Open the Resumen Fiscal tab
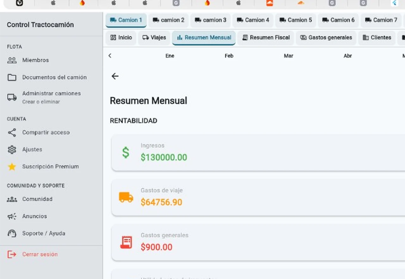Screen dimensions: 405x279 click(x=266, y=37)
